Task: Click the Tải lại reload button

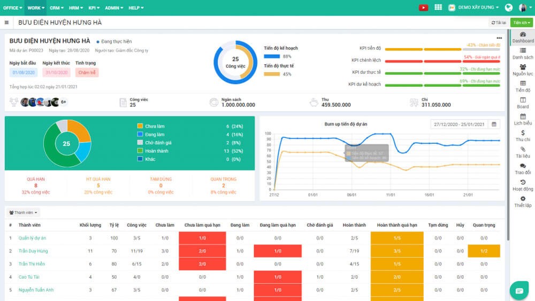Action: (498, 22)
